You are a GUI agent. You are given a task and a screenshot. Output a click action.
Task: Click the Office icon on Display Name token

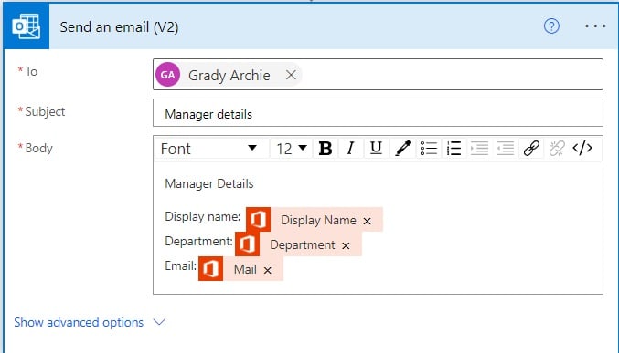tap(258, 219)
